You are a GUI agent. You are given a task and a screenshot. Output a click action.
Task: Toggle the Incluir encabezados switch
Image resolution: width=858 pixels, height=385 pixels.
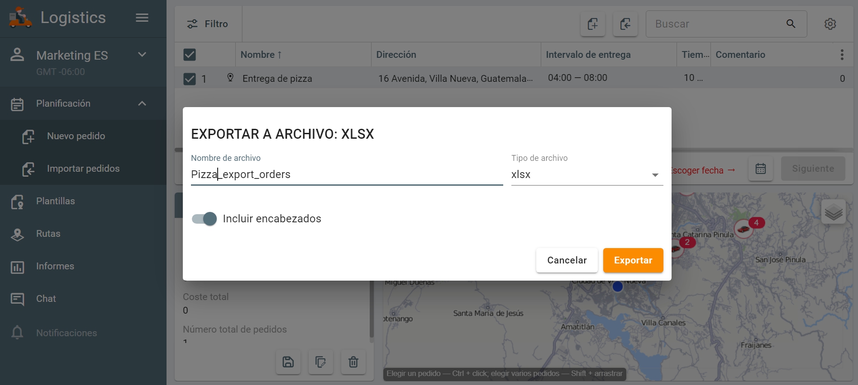[205, 219]
